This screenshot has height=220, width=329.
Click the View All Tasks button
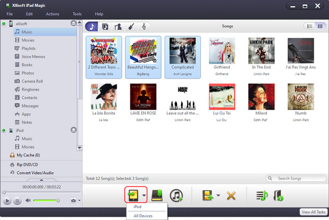[314, 212]
